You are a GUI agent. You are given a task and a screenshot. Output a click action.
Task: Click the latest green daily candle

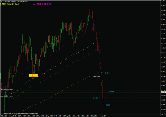tap(103, 98)
